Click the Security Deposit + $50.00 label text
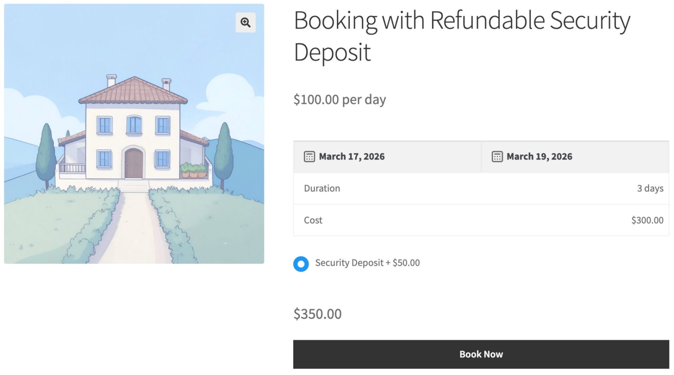 (367, 263)
